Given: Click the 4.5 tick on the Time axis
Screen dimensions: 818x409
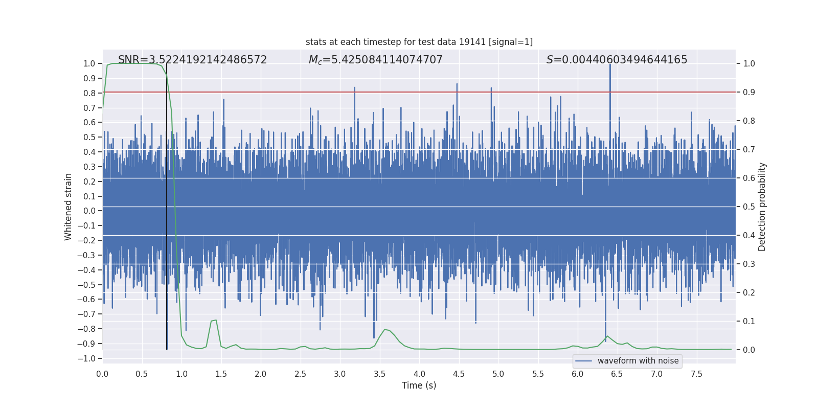Looking at the screenshot, I should tap(459, 374).
